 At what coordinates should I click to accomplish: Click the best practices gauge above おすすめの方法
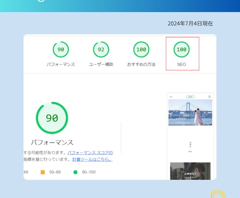[141, 49]
